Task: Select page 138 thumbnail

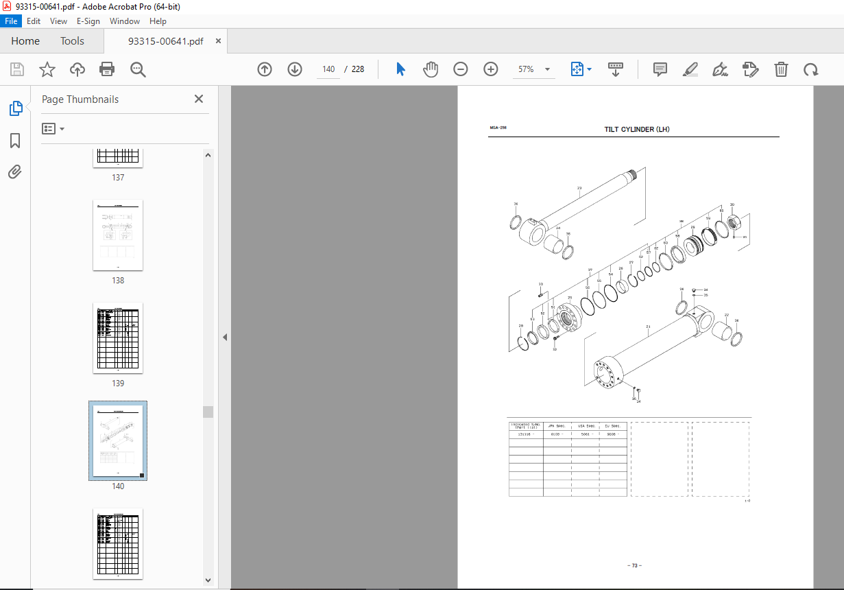Action: (x=118, y=235)
